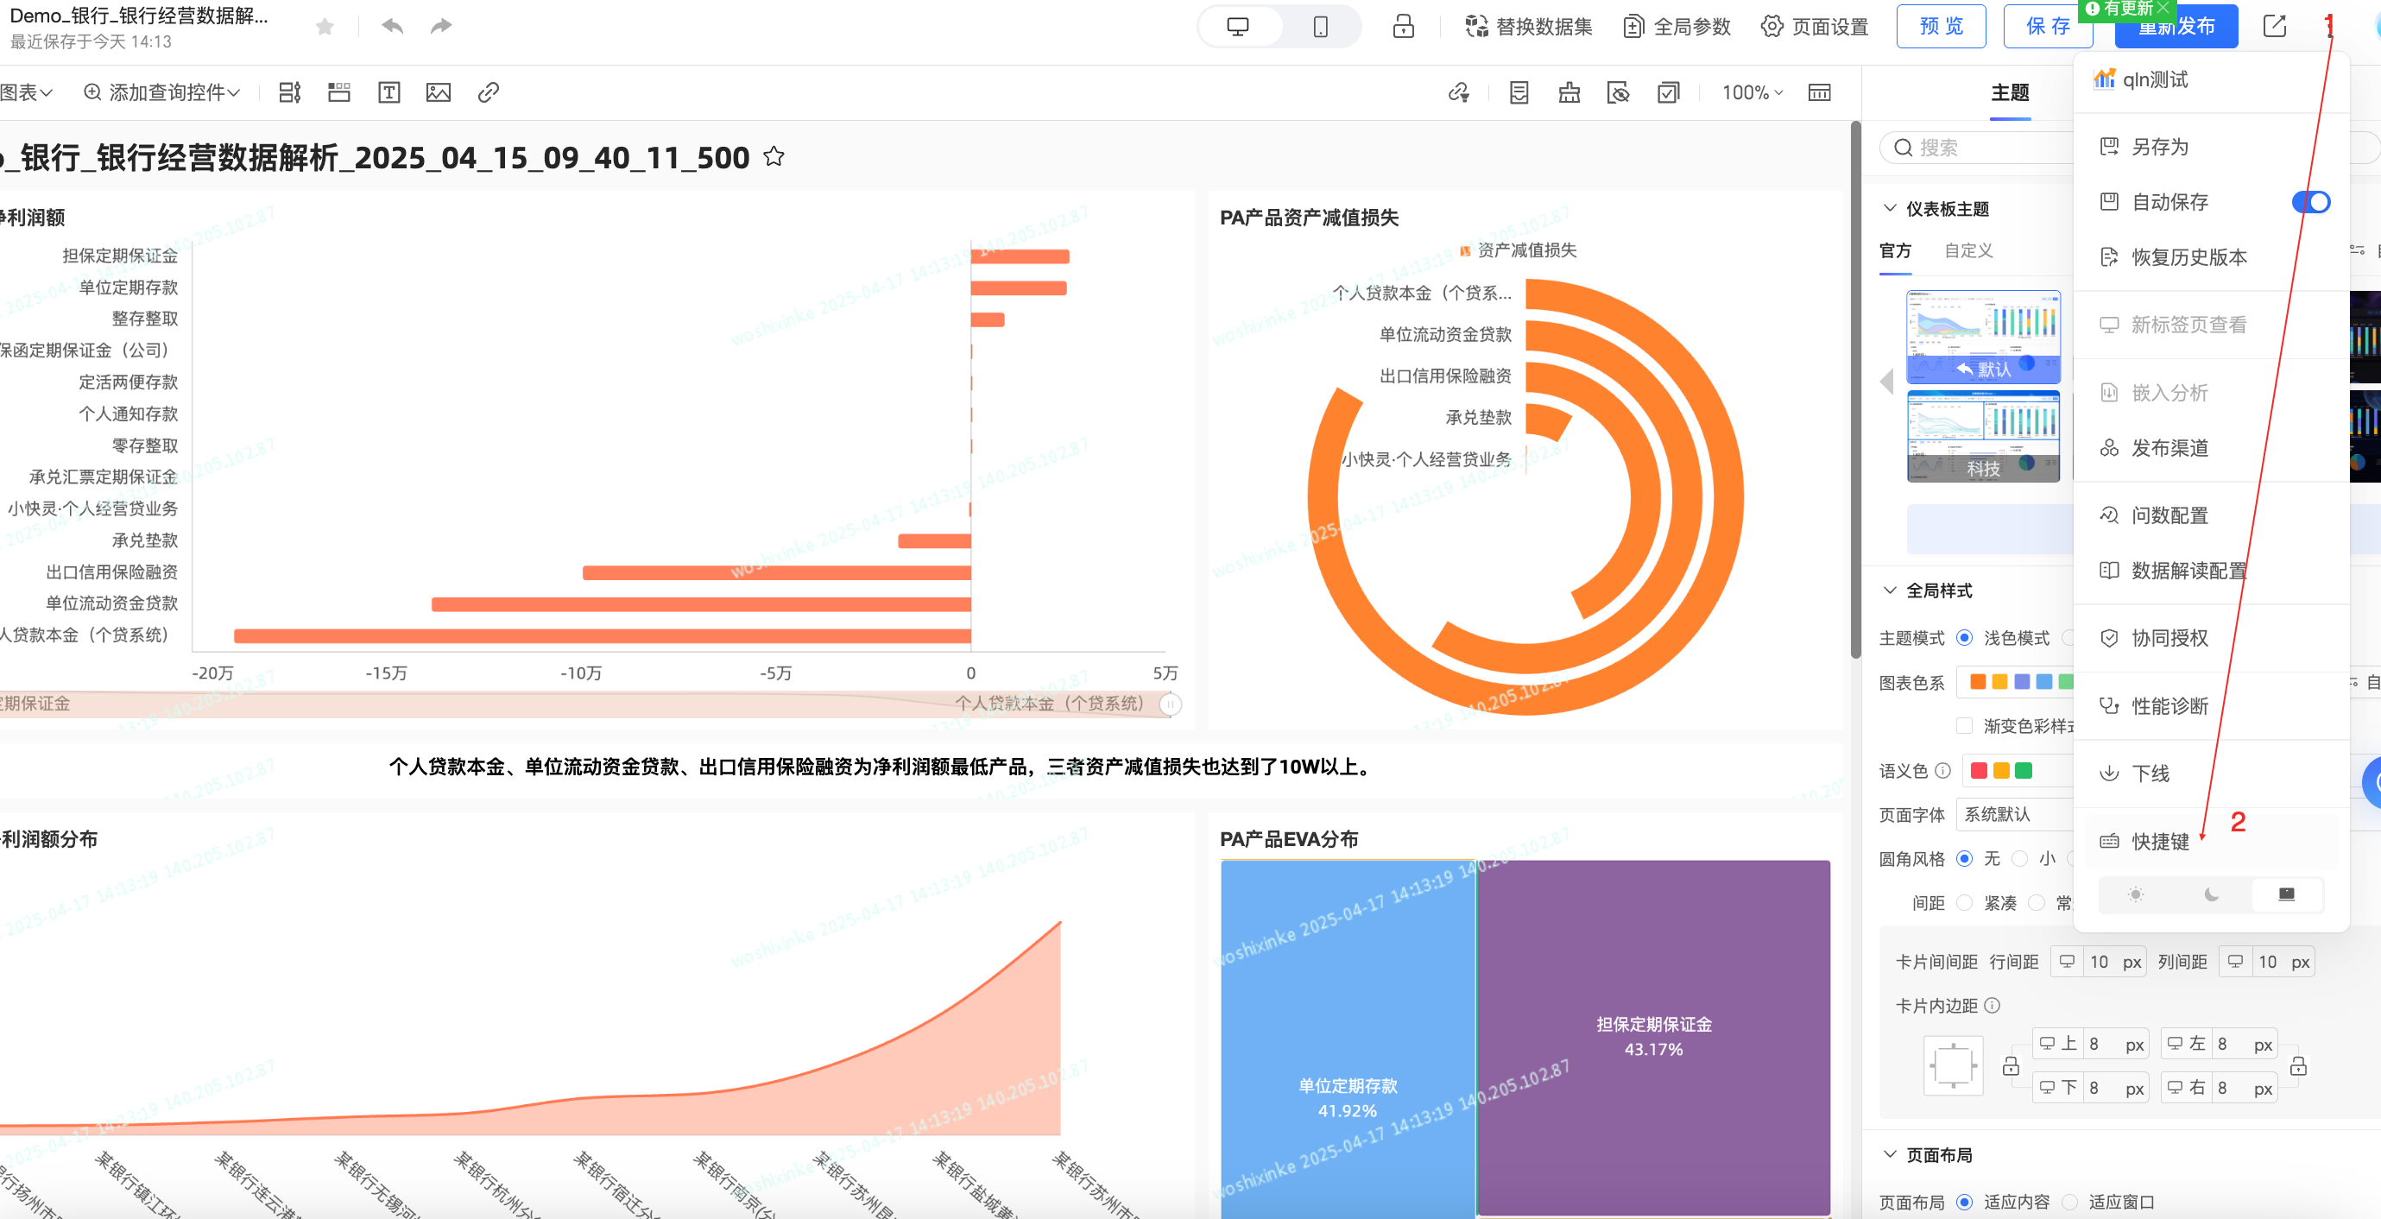
Task: Select 适应窗口 layout radio
Action: click(x=2069, y=1203)
